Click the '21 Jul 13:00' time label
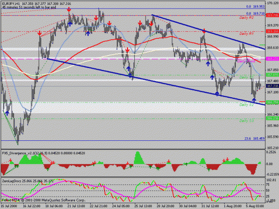The height and width of the screenshot is (209, 279). click(76, 206)
